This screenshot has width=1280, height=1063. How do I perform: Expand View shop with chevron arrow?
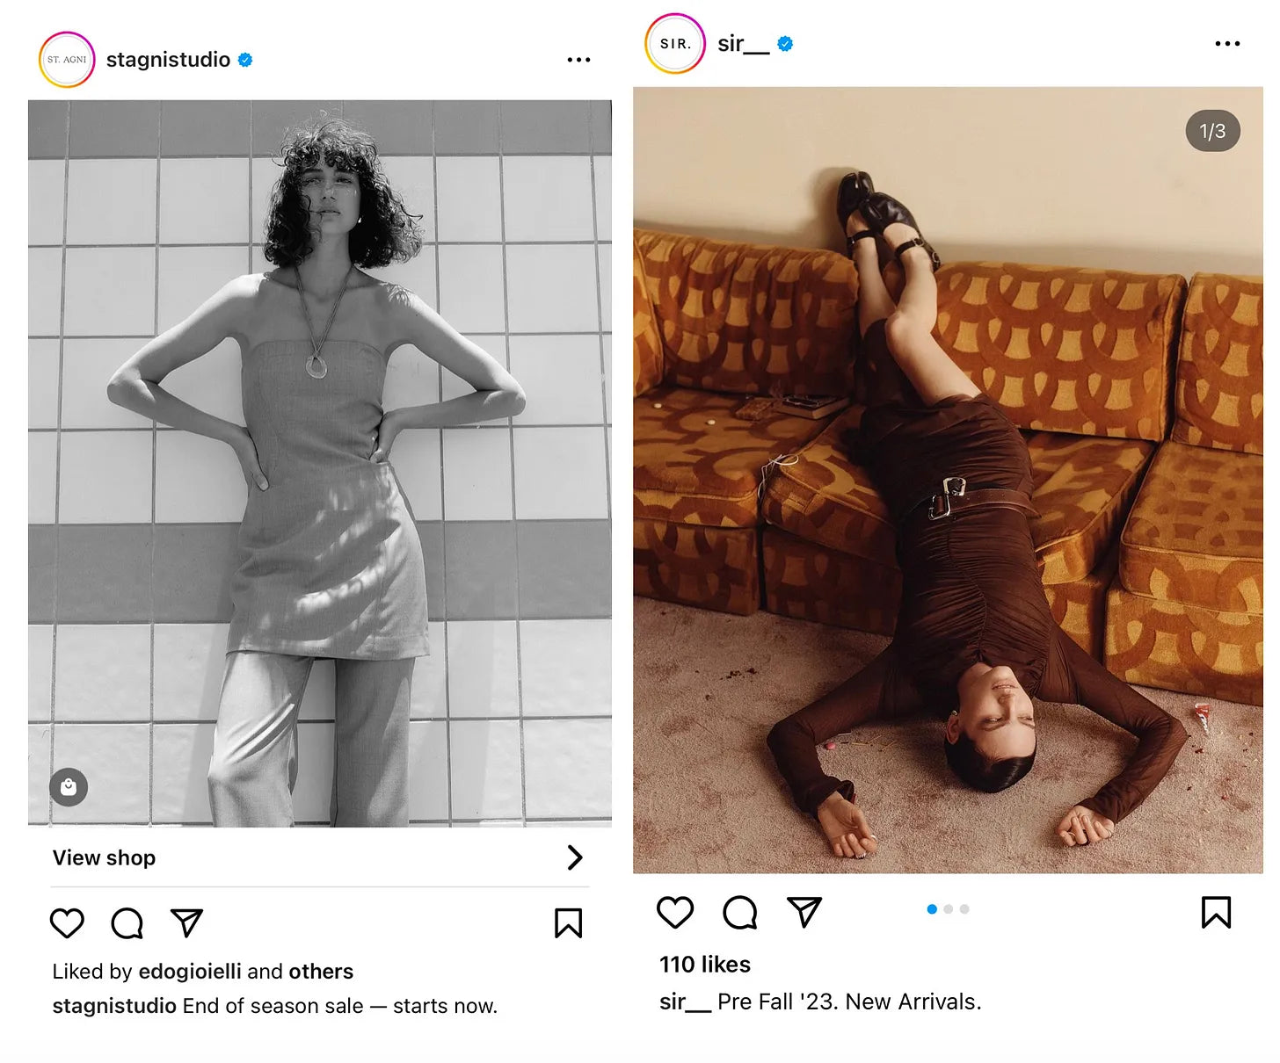coord(575,857)
